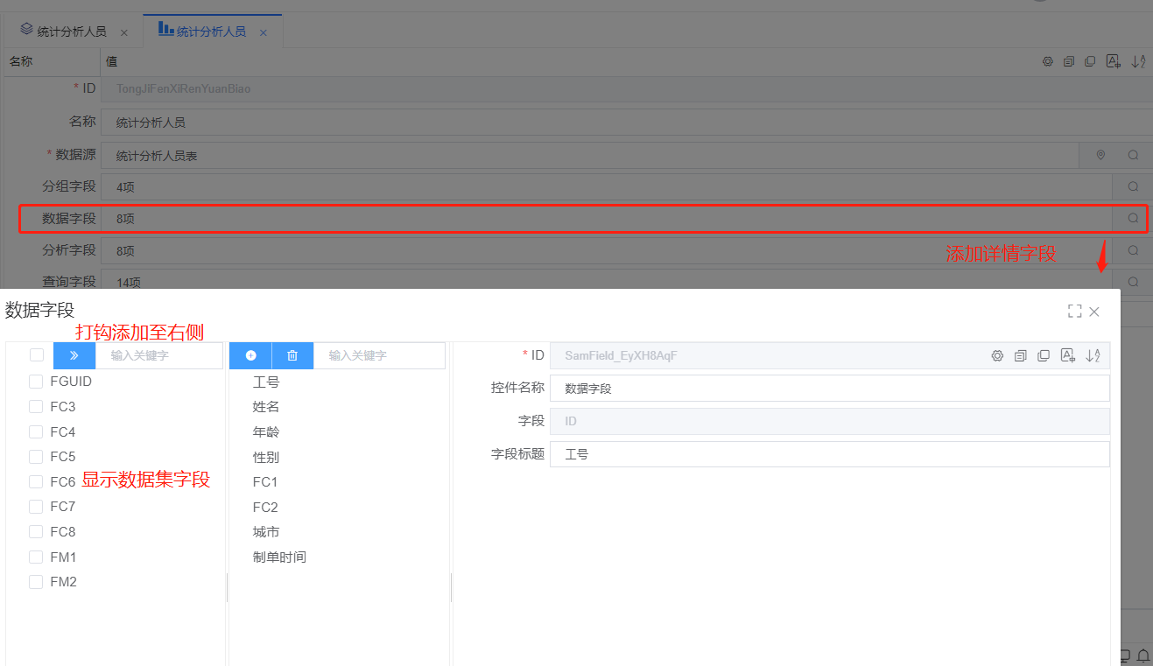This screenshot has height=666, width=1153.
Task: Close the active 统计分析人员 tab
Action: pyautogui.click(x=263, y=32)
